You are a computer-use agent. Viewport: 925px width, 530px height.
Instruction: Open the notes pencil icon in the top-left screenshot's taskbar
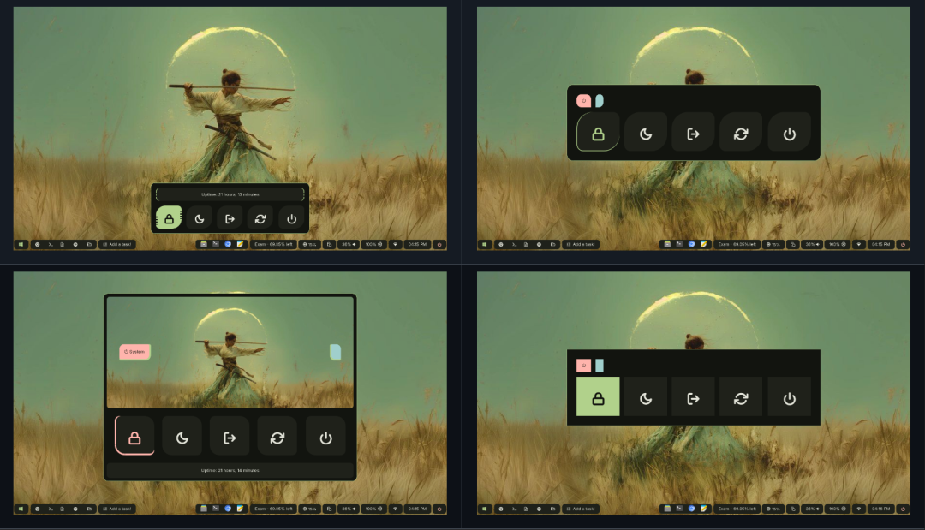[x=240, y=244]
